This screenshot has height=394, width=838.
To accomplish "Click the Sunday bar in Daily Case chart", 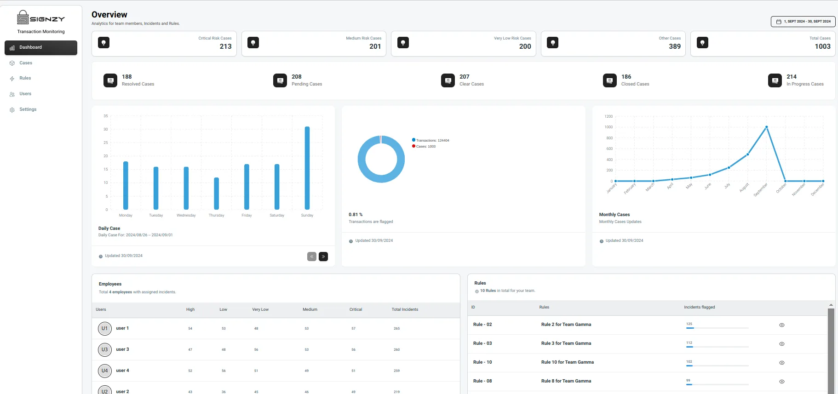I will pos(307,168).
